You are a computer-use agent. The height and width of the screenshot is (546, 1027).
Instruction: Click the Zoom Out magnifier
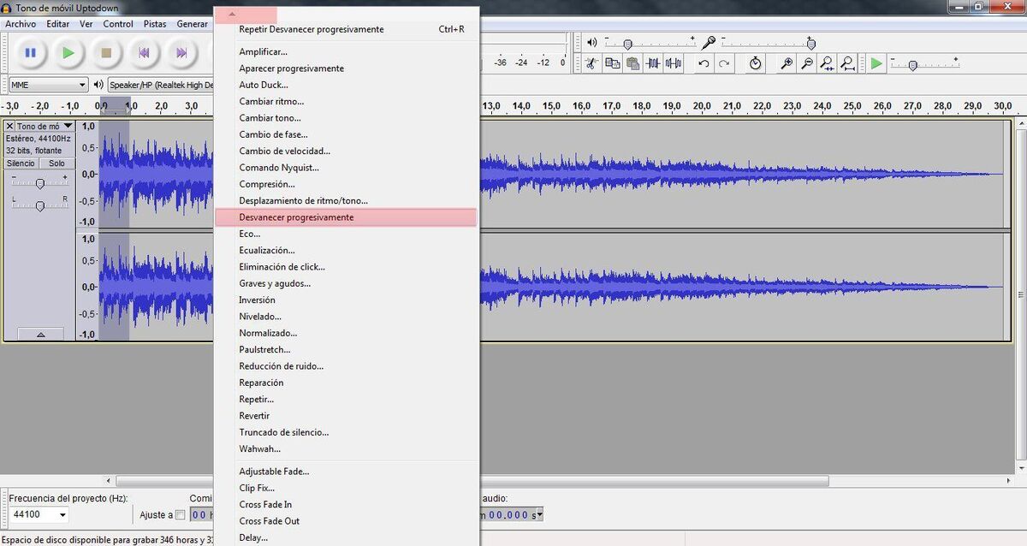[x=807, y=63]
